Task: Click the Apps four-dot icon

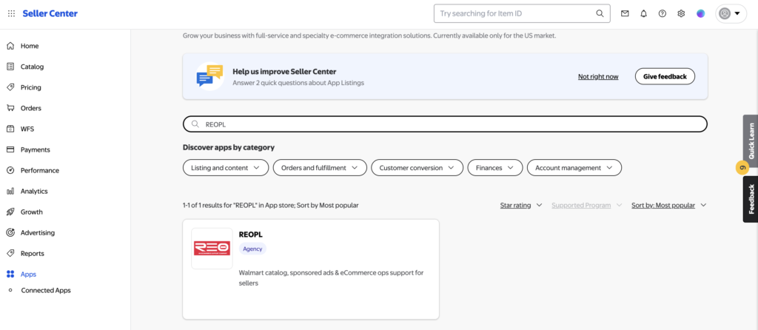Action: (x=10, y=275)
